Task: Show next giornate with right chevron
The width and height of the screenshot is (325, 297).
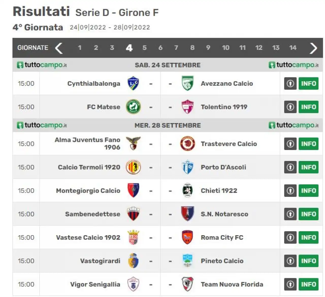Action: coord(314,48)
